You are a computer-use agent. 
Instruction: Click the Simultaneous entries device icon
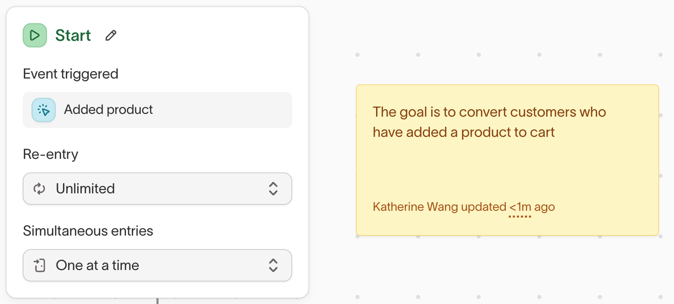coord(40,265)
